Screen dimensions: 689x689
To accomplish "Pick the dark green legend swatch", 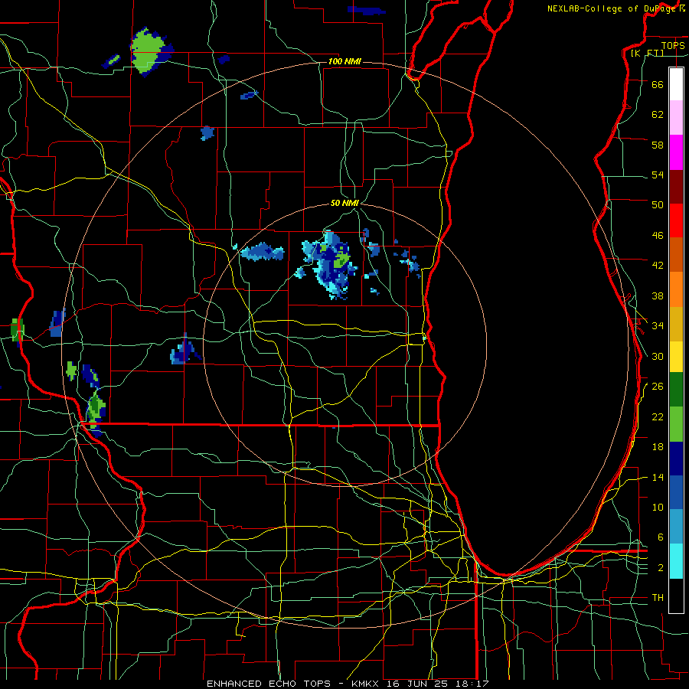I will pyautogui.click(x=676, y=390).
